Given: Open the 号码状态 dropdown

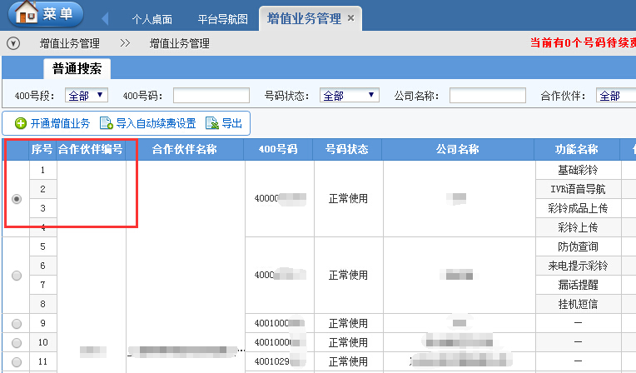Looking at the screenshot, I should 350,96.
